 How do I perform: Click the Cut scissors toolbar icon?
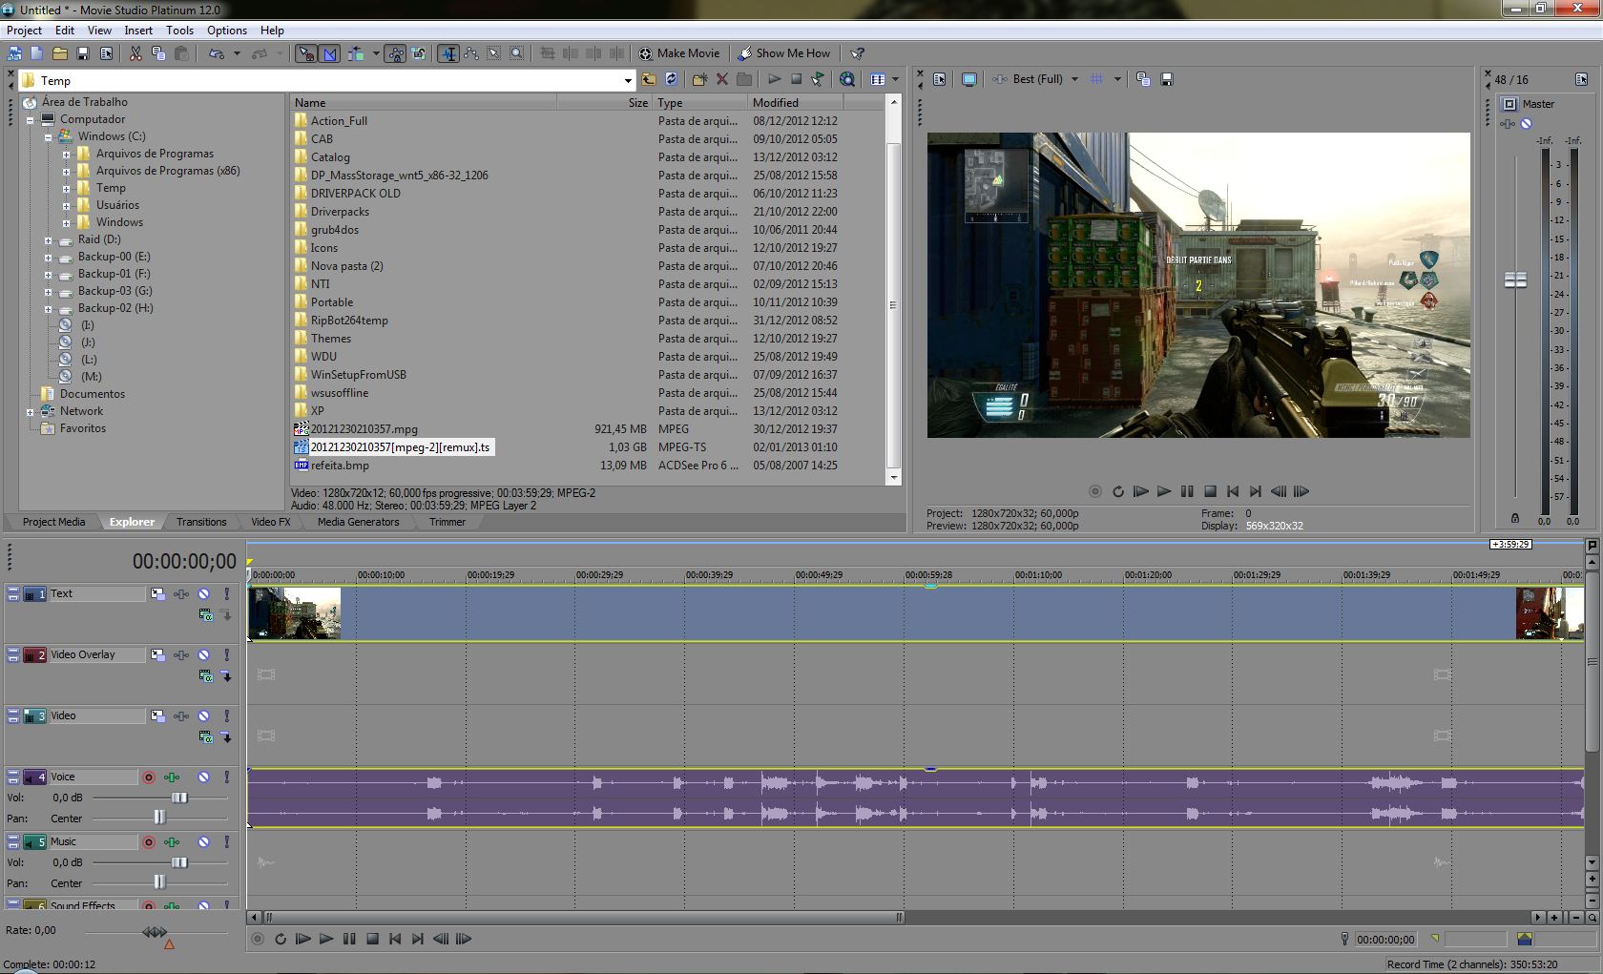pos(135,53)
